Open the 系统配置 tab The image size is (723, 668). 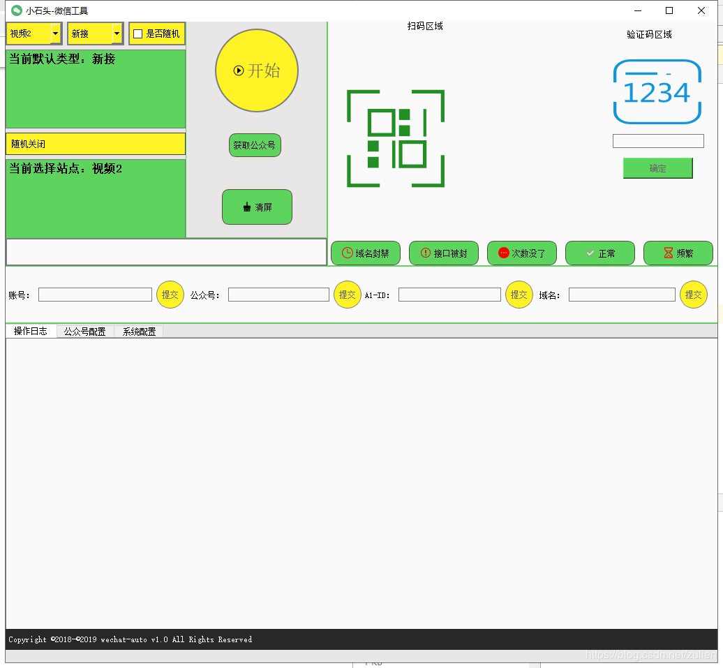(139, 332)
